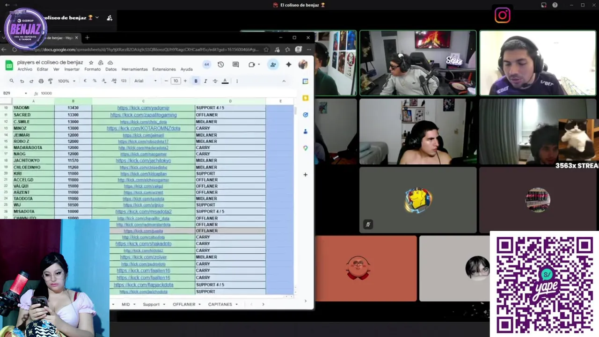Image resolution: width=599 pixels, height=337 pixels.
Task: Open the Maps icon in the side panel
Action: [x=305, y=148]
